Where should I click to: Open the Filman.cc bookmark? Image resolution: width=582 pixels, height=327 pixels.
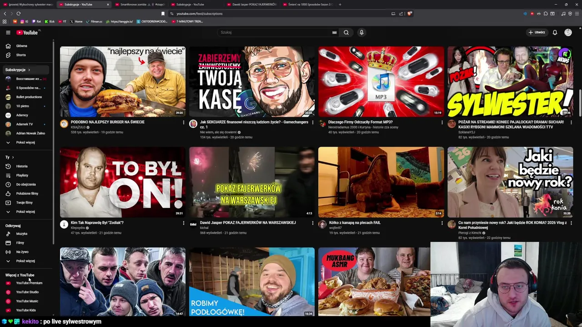tap(94, 21)
